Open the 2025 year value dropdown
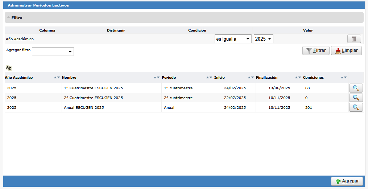The width and height of the screenshot is (368, 189). 263,39
